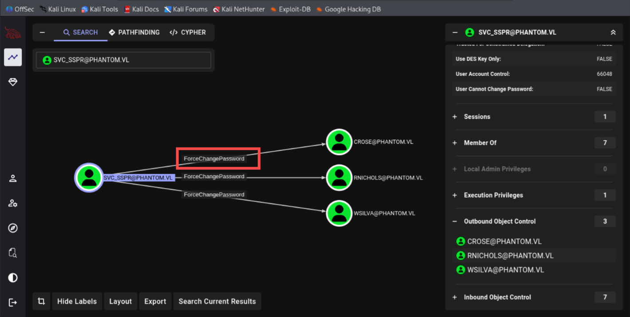Click the Export button
630x317 pixels.
pyautogui.click(x=155, y=301)
